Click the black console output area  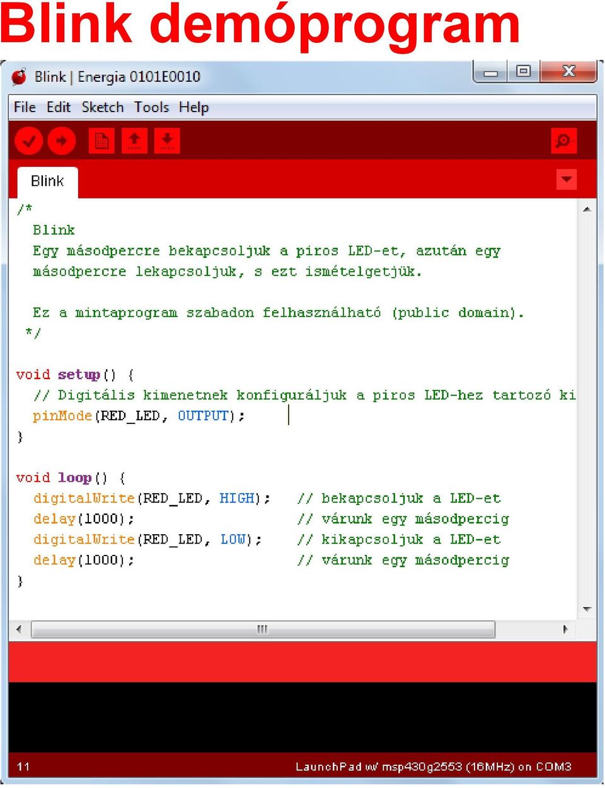coord(302,717)
